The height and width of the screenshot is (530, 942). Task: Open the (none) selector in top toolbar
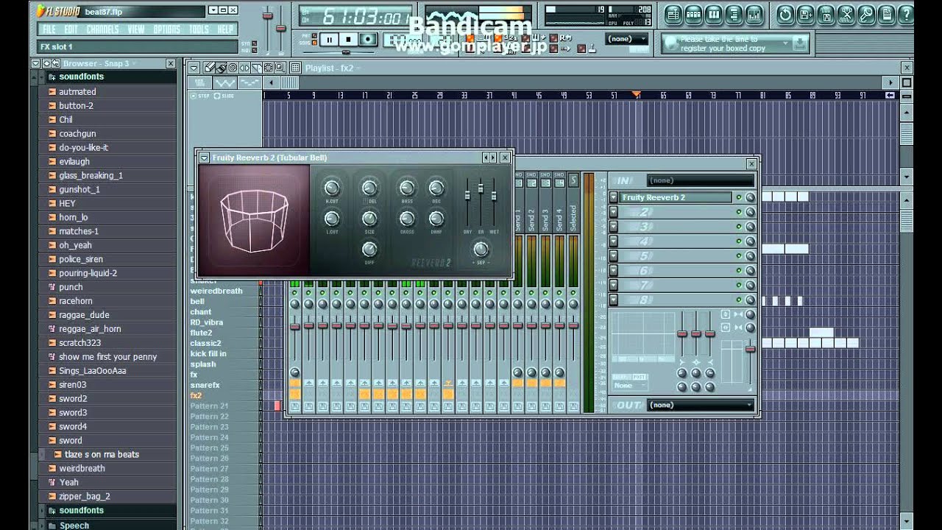point(627,38)
